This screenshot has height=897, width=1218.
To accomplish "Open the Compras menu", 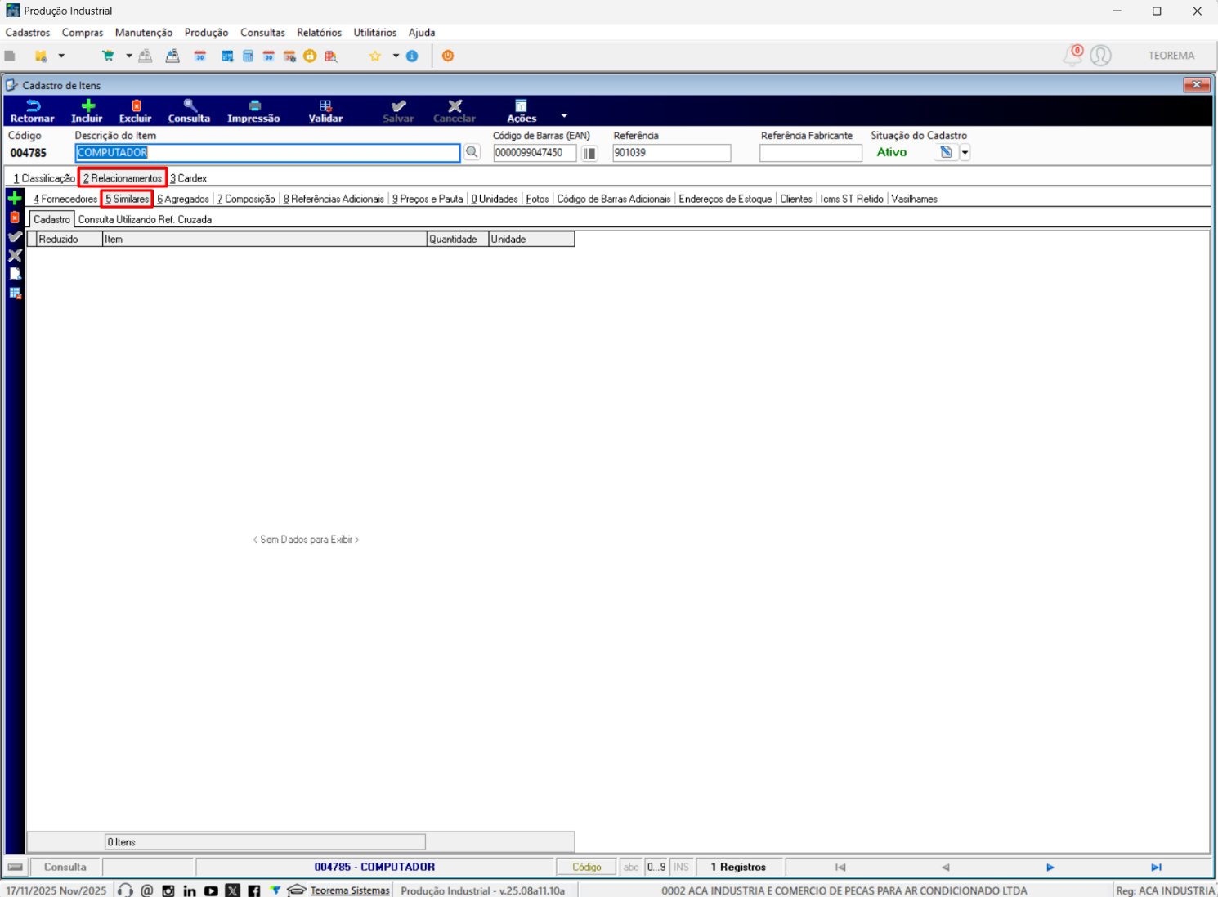I will click(x=83, y=33).
